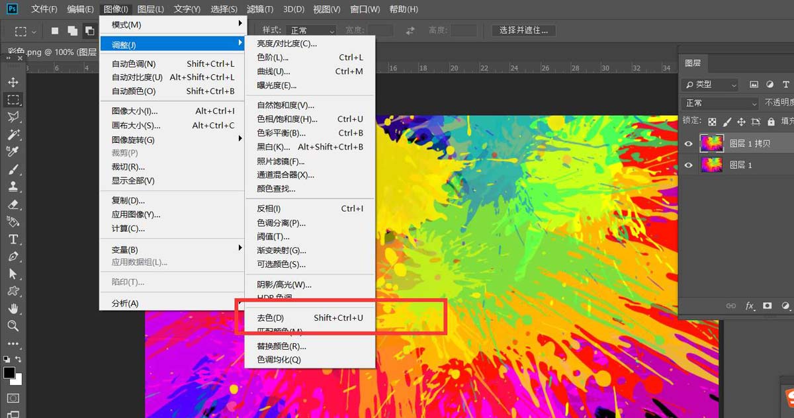794x418 pixels.
Task: Select the Magic Wand tool
Action: point(13,134)
